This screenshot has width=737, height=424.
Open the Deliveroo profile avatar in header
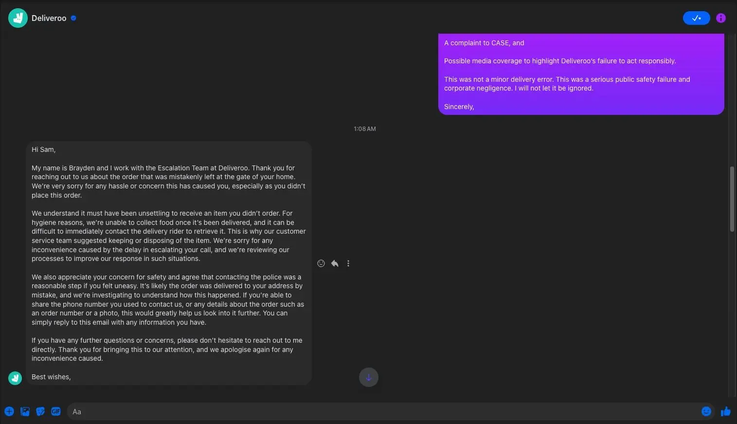click(18, 18)
